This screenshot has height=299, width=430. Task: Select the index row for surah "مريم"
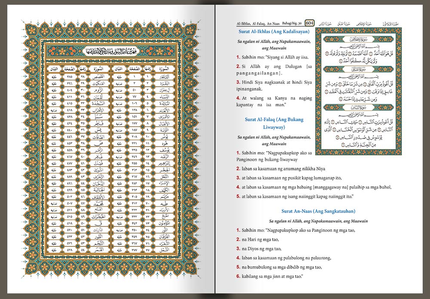point(144,197)
